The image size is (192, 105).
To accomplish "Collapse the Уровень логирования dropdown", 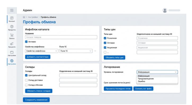I will click(x=157, y=72).
